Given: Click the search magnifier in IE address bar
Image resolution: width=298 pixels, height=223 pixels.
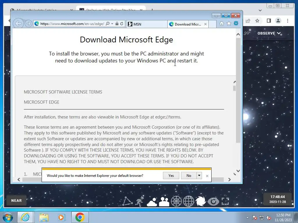Looking at the screenshot, I should click(108, 24).
